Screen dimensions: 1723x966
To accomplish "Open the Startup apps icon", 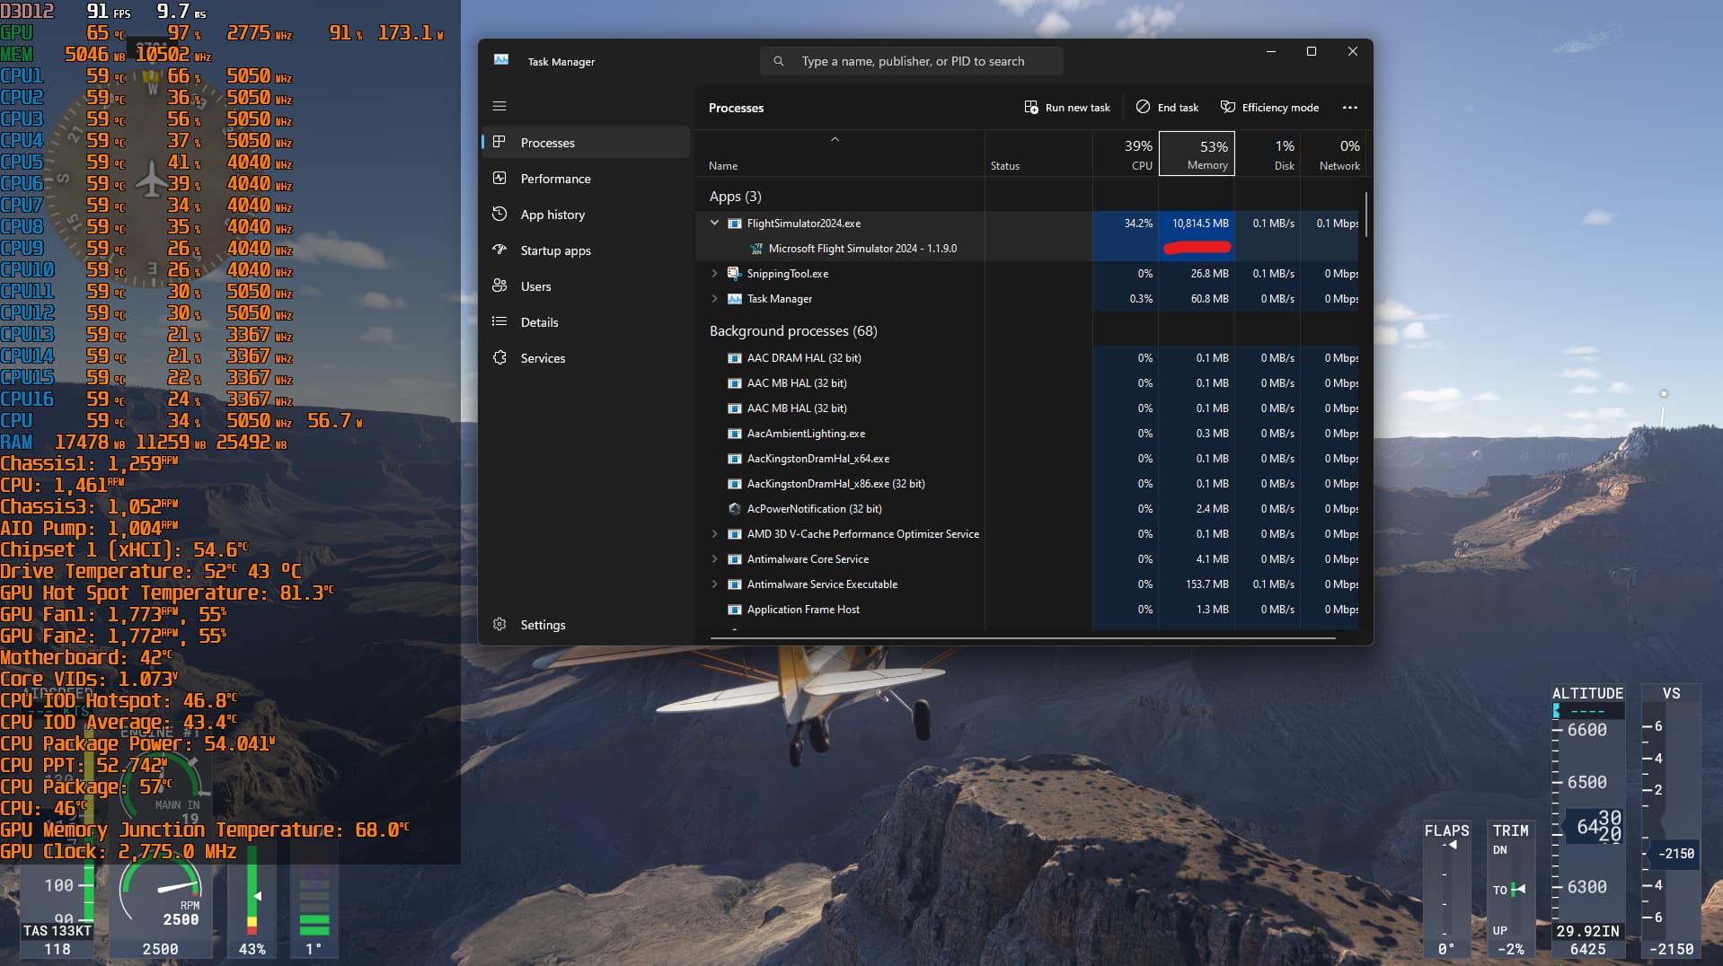I will (x=499, y=250).
